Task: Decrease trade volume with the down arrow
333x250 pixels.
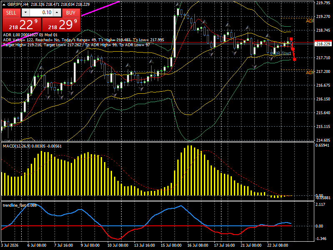Action: point(25,13)
